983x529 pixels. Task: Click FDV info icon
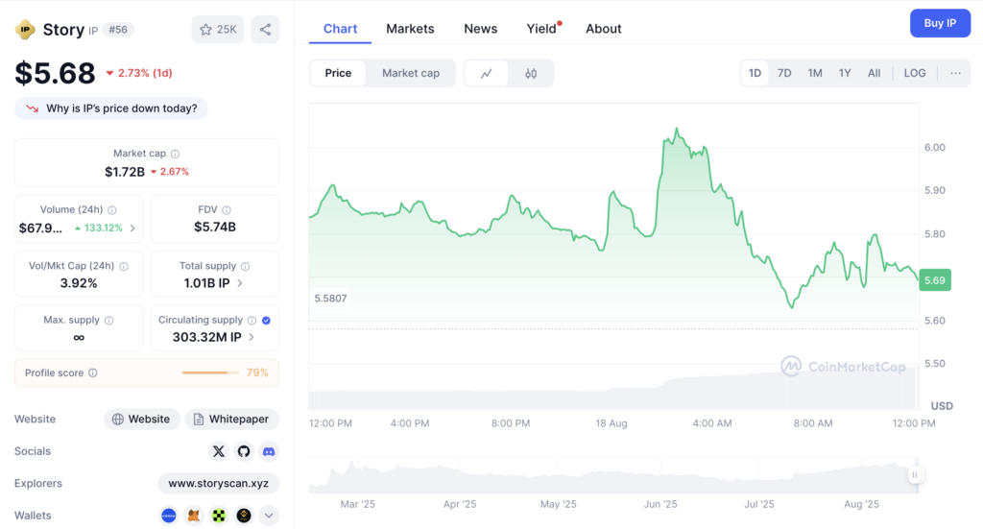227,210
